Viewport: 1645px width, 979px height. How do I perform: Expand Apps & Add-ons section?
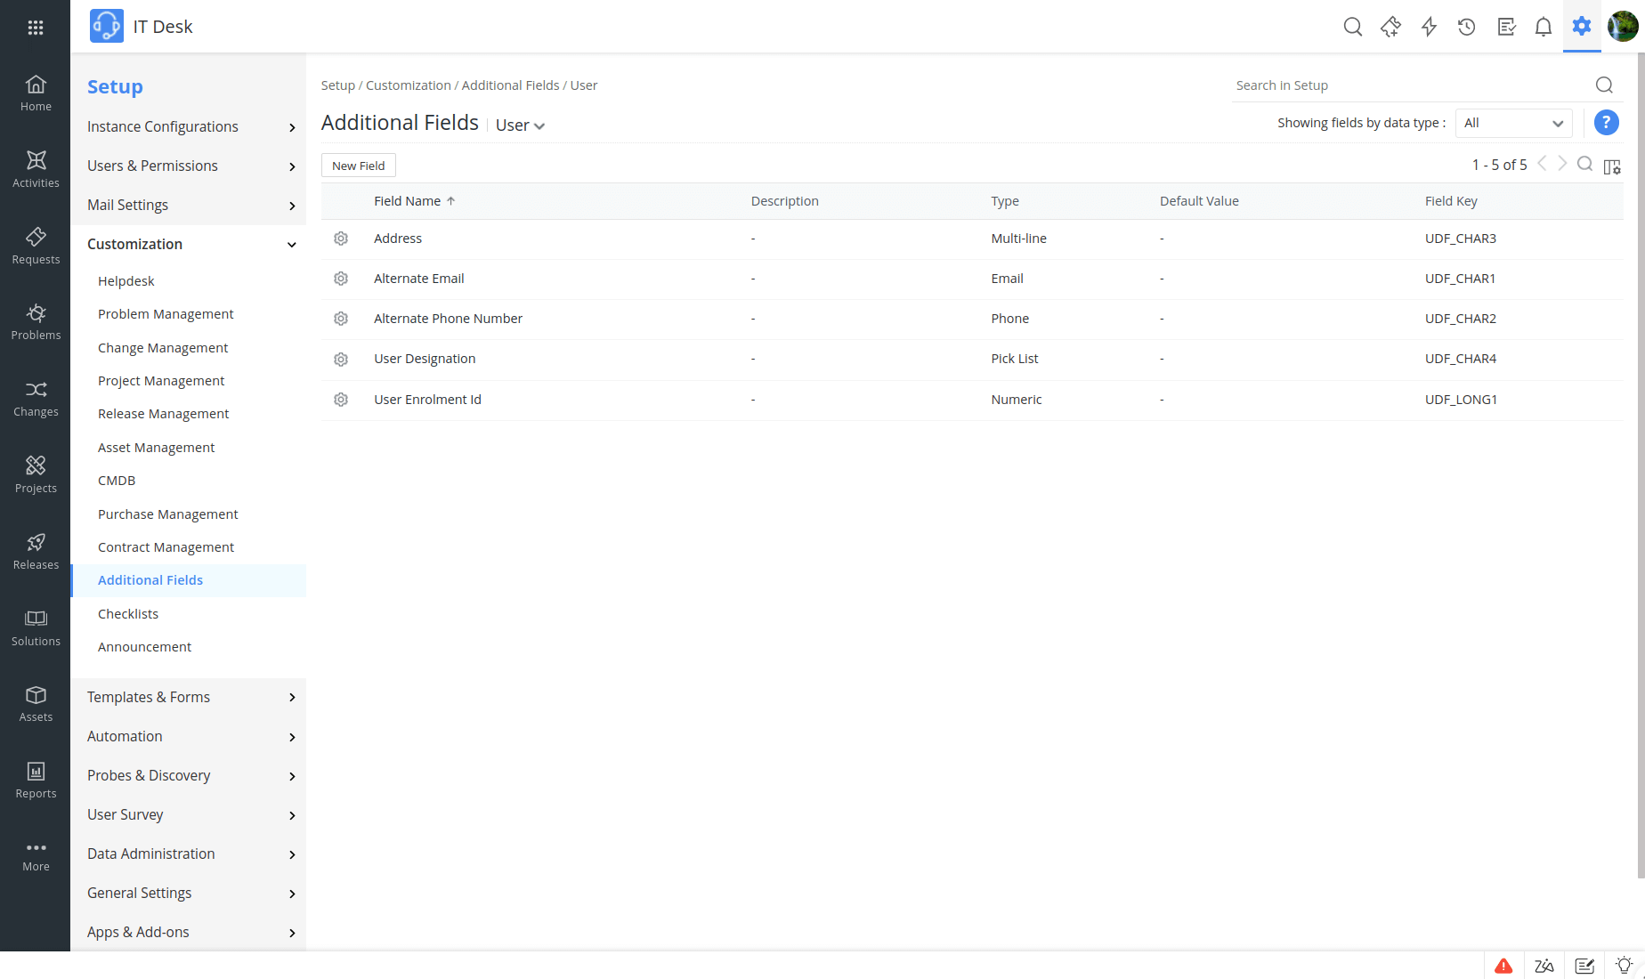tap(188, 932)
